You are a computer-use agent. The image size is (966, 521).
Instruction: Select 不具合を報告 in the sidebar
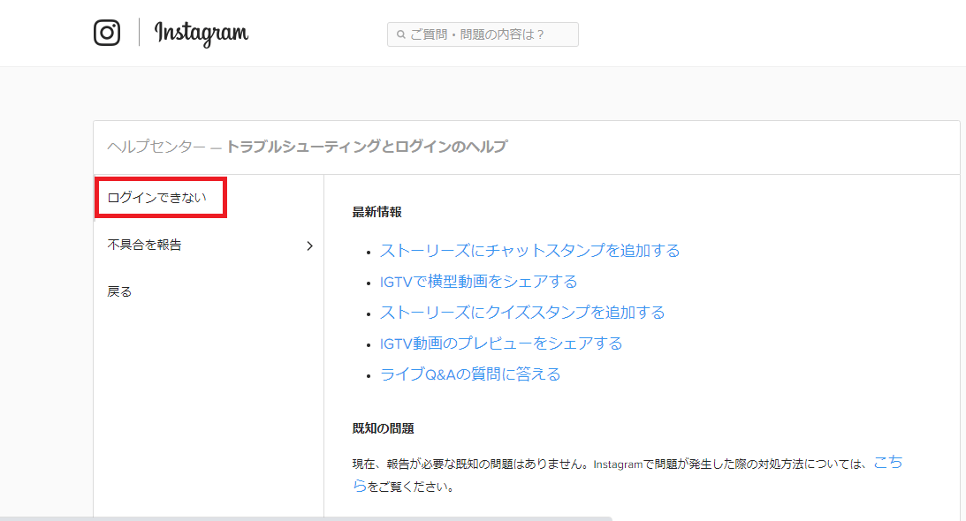tap(145, 245)
